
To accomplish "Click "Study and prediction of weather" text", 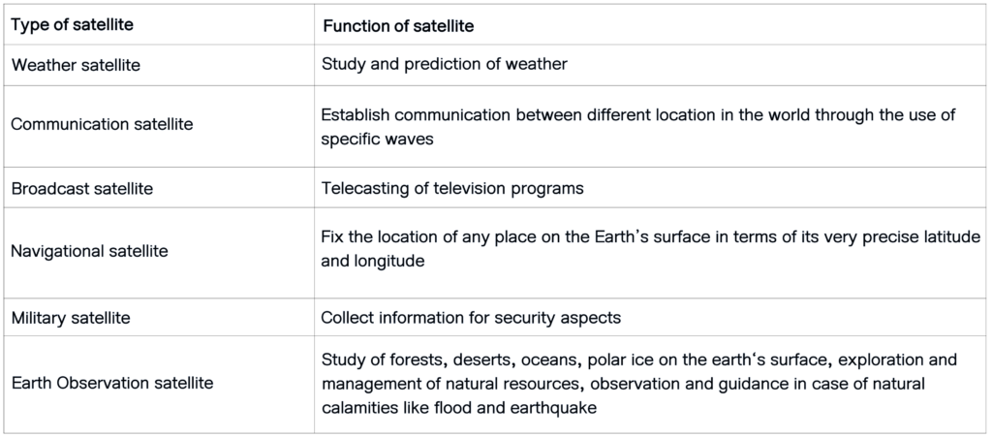I will [x=444, y=65].
